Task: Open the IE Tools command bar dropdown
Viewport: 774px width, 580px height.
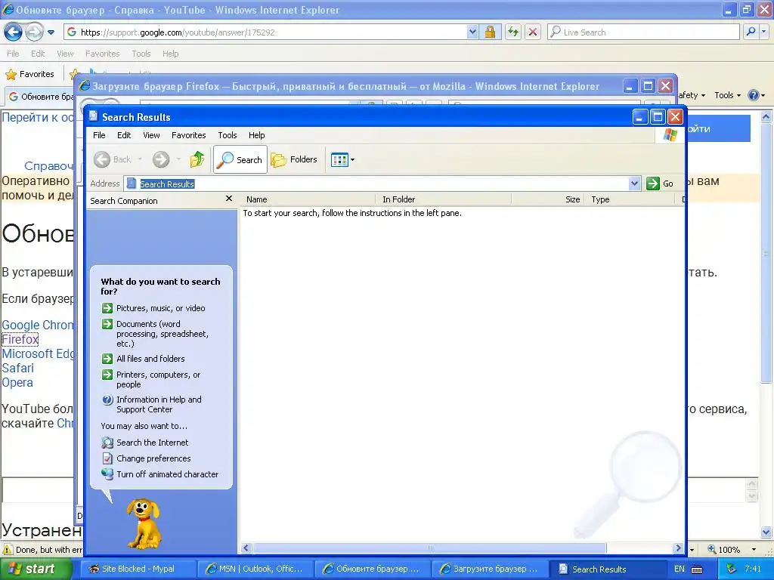Action: [x=728, y=95]
